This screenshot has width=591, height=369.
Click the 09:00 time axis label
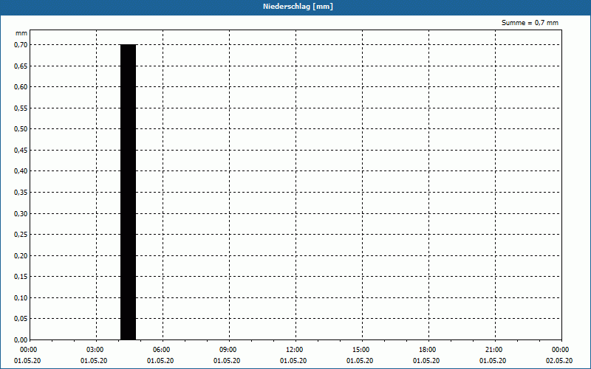(x=228, y=350)
